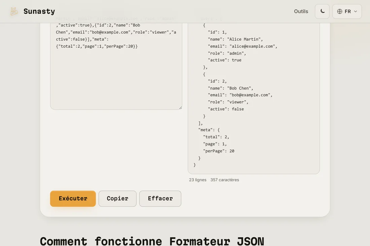Open the Outils menu

coord(301,11)
